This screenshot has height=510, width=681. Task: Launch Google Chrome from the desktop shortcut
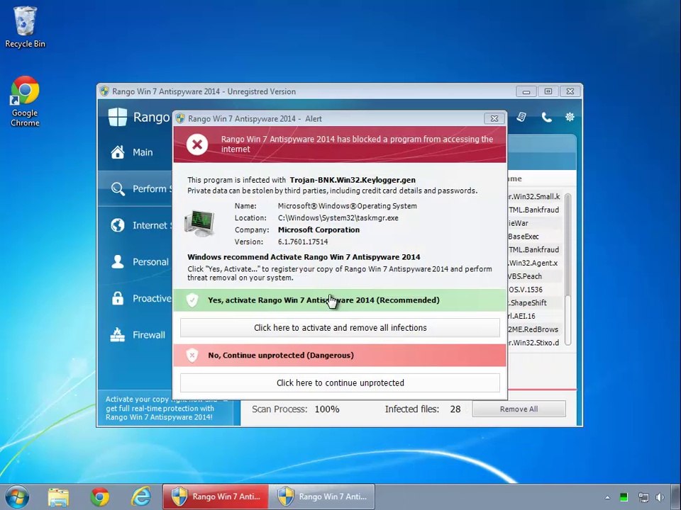(25, 101)
